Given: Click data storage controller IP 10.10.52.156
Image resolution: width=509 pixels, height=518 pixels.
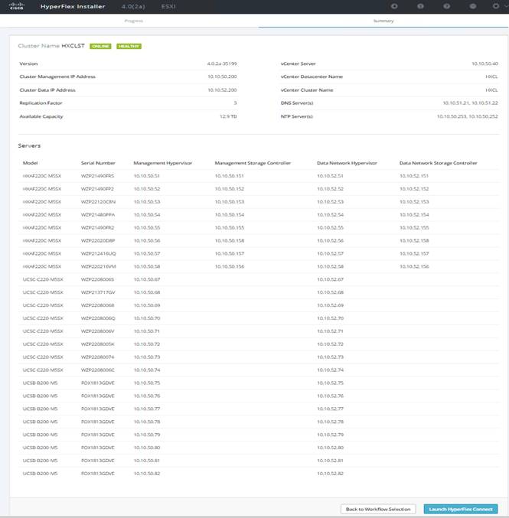Looking at the screenshot, I should pos(414,266).
